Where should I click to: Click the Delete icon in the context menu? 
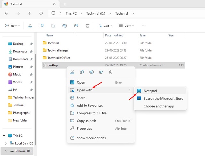[111, 72]
